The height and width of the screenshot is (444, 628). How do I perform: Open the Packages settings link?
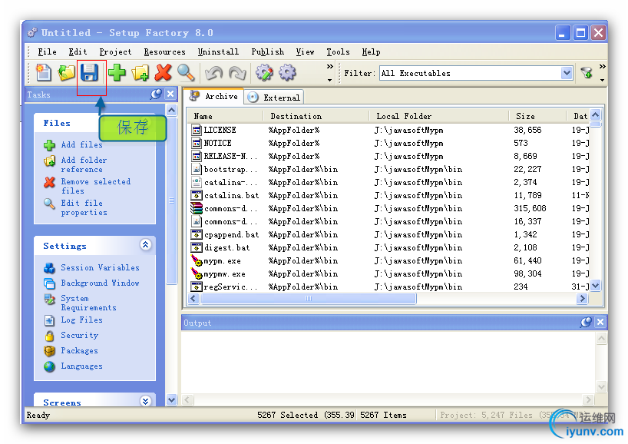click(x=79, y=350)
